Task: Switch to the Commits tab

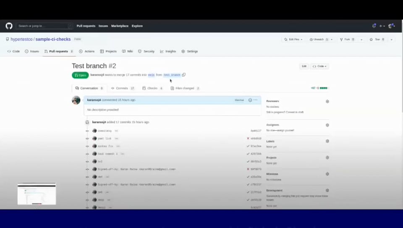Action: point(123,88)
